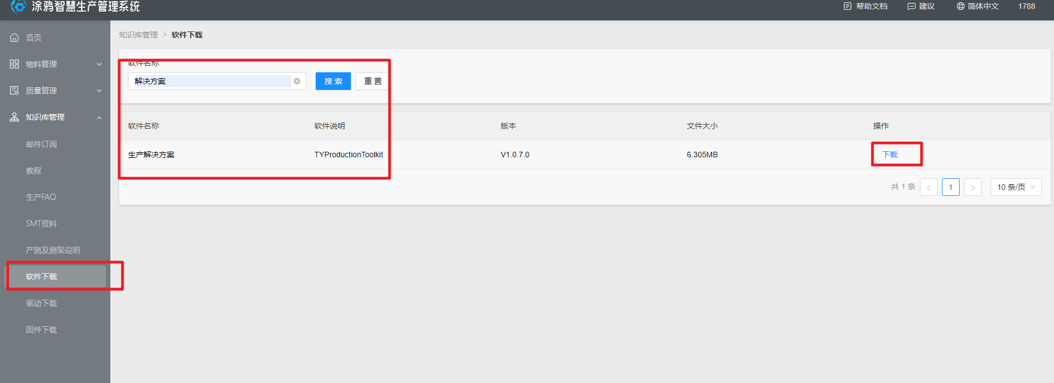Image resolution: width=1054 pixels, height=383 pixels.
Task: Click the 涂鸦智慧生产管理系统 title
Action: 86,7
